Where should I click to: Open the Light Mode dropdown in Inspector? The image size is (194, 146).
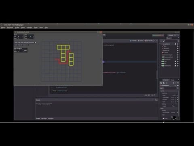[x=175, y=113]
